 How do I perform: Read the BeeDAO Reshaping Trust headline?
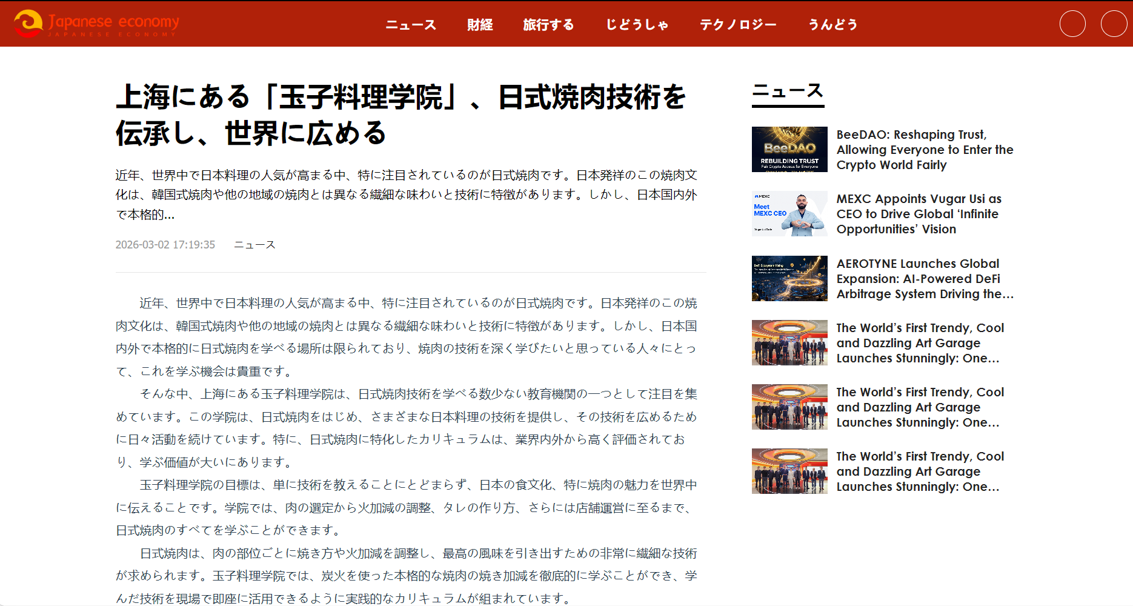click(x=924, y=150)
